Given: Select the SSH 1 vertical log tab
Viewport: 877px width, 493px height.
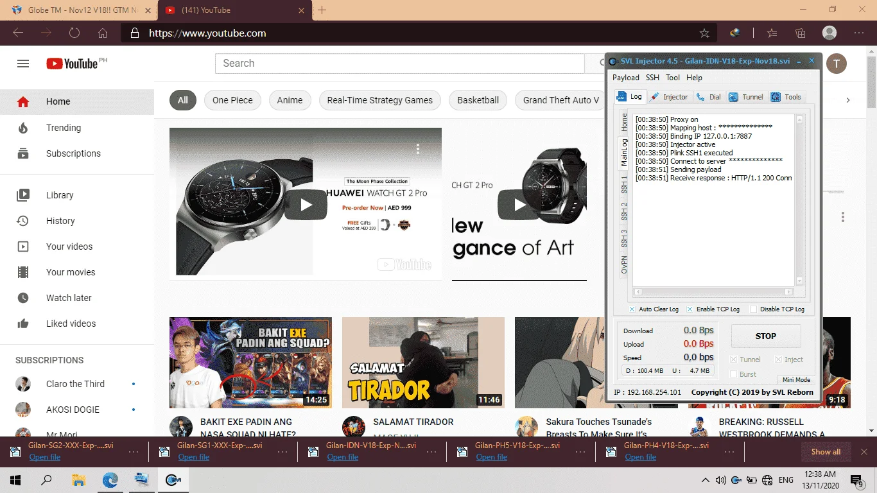Looking at the screenshot, I should (x=624, y=184).
